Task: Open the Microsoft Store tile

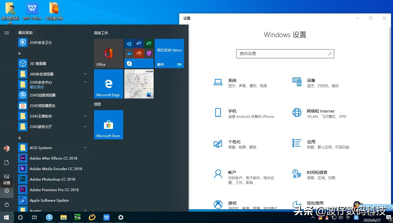Action: click(x=108, y=125)
